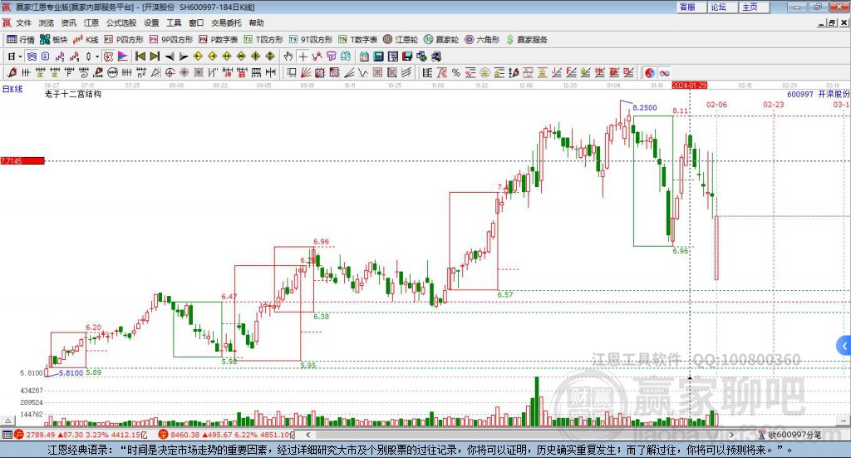Select the red crosshair circle tool

coord(170,72)
